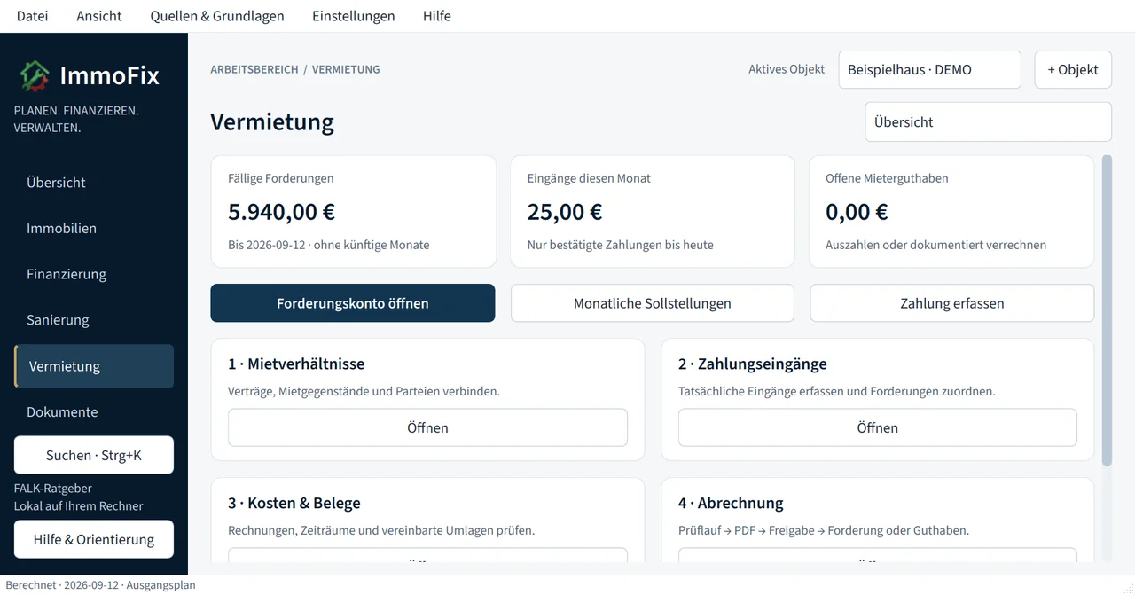Image resolution: width=1135 pixels, height=595 pixels.
Task: Open the Einstellungen menu
Action: pos(354,16)
